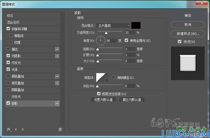
Task: Click the 不透明度 slider handle
Action: click(106, 33)
